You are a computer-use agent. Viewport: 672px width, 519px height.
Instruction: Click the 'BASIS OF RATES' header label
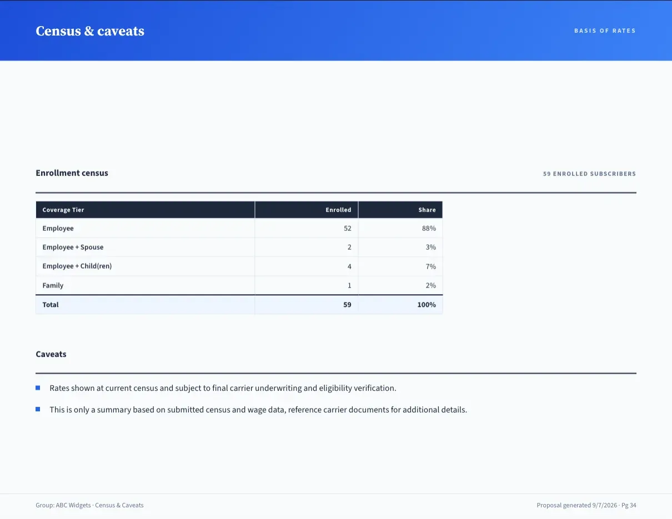tap(605, 31)
